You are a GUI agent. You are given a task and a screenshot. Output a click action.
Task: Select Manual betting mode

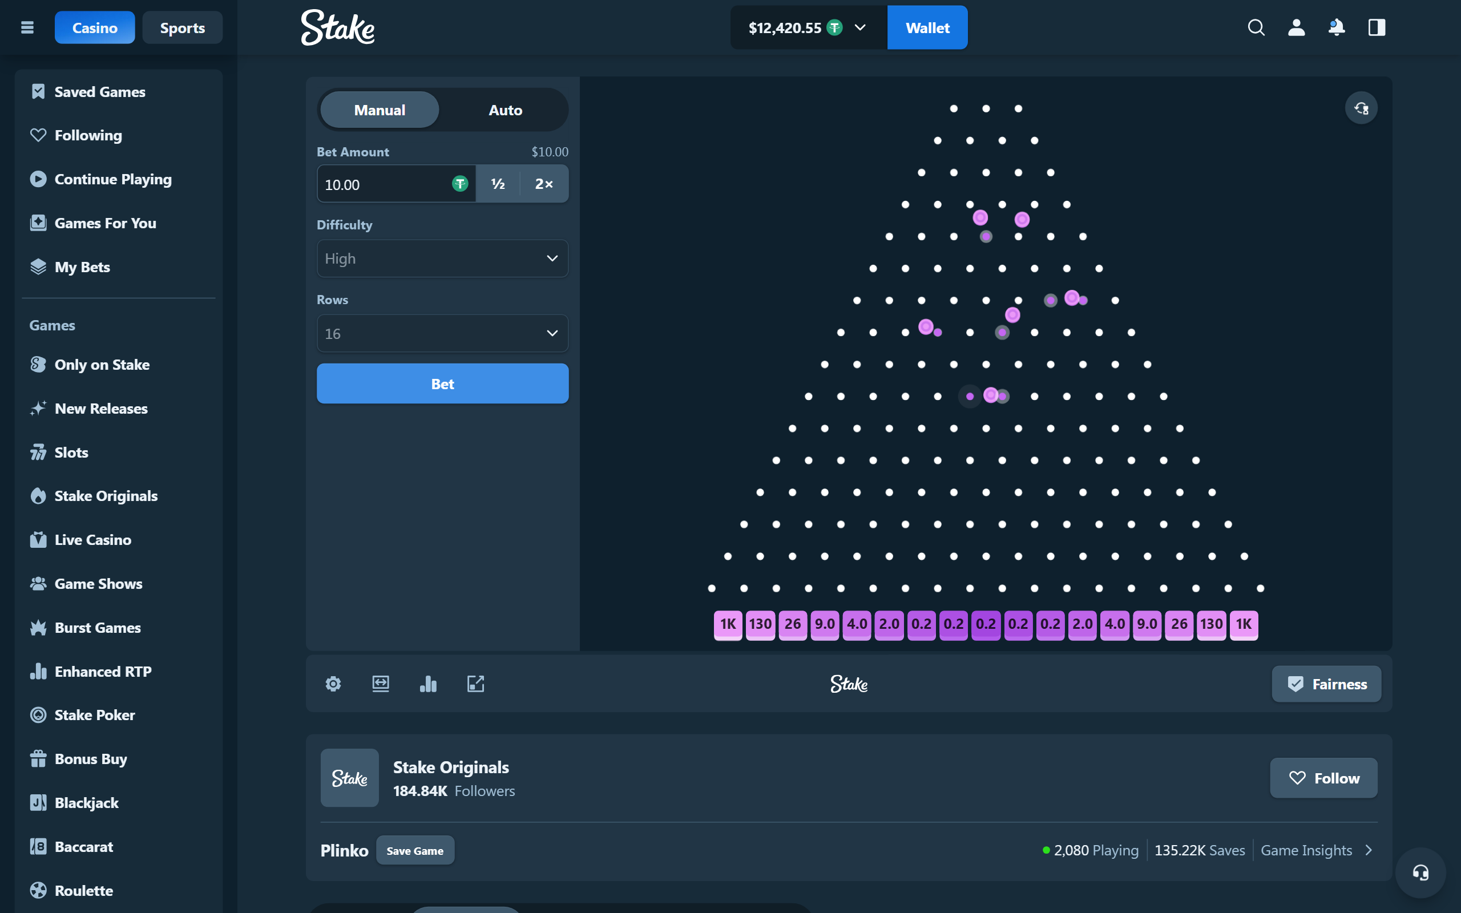(380, 110)
